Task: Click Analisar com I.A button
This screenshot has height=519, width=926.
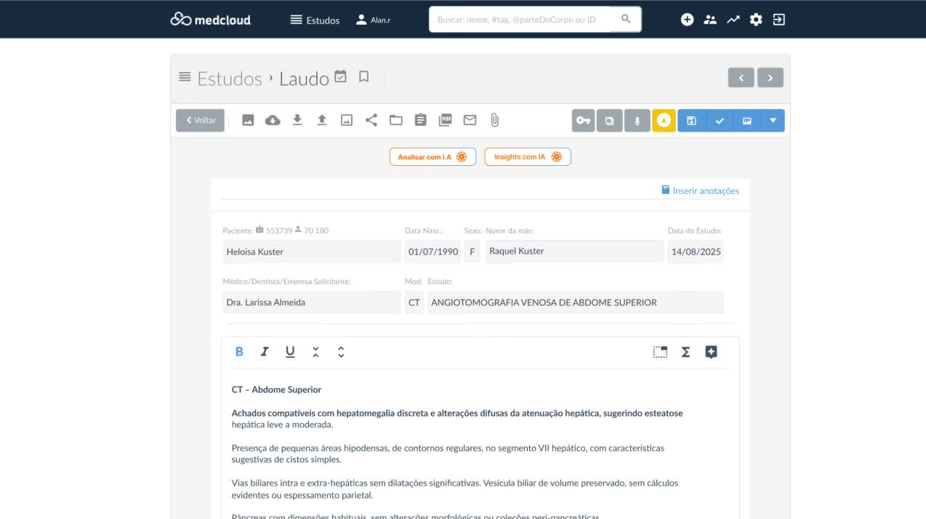Action: 432,157
